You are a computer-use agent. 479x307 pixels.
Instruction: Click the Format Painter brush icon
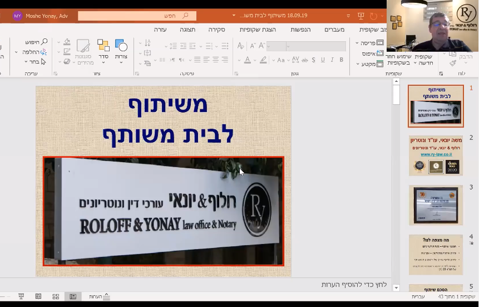(x=453, y=63)
